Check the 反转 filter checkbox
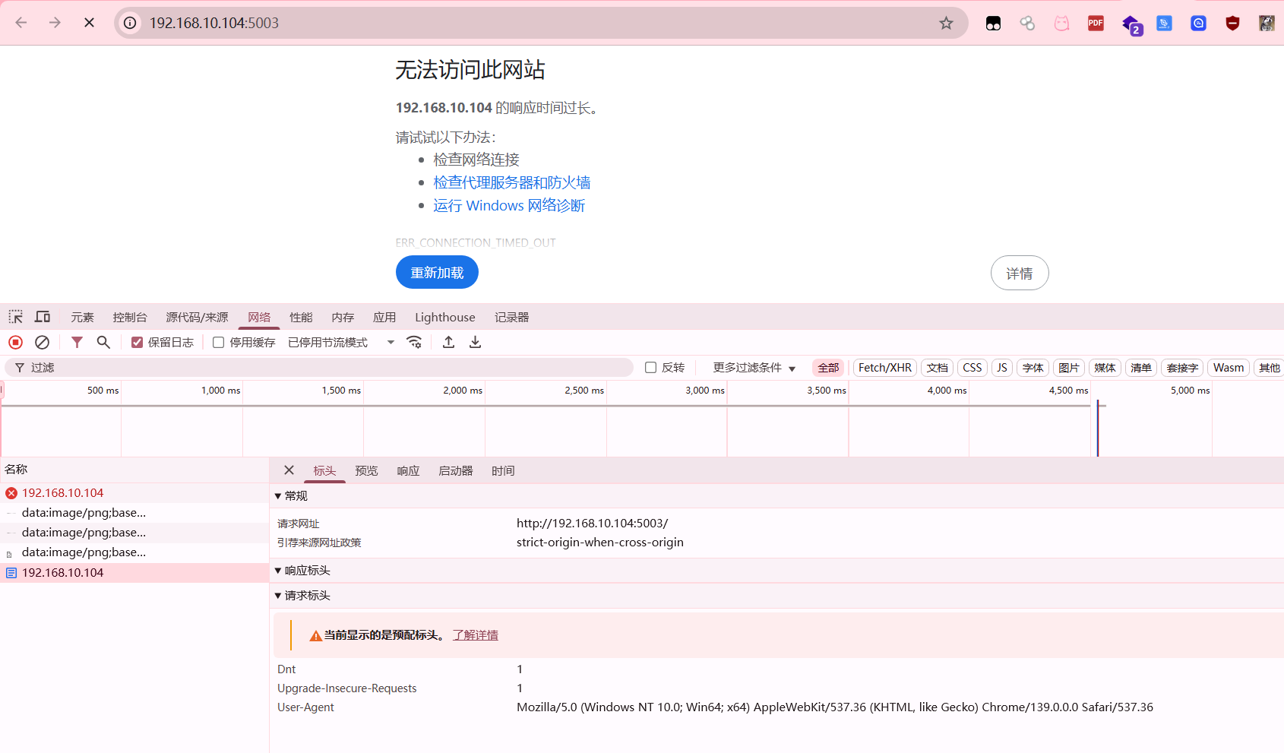Viewport: 1284px width, 753px height. pyautogui.click(x=650, y=368)
